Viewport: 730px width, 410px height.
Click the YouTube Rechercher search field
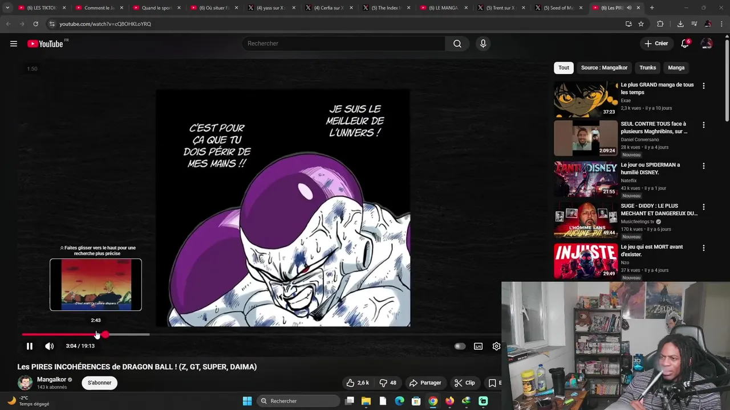pyautogui.click(x=343, y=44)
